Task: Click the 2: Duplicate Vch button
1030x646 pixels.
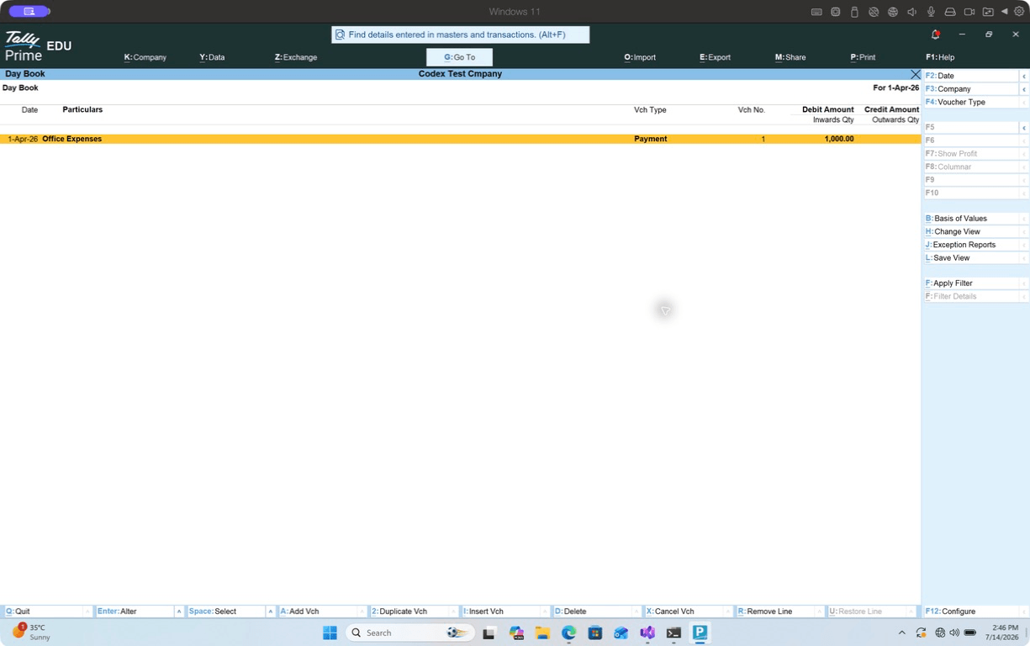Action: click(410, 612)
